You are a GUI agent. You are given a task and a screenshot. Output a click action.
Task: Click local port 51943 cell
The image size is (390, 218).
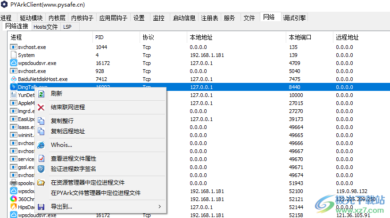(x=296, y=183)
